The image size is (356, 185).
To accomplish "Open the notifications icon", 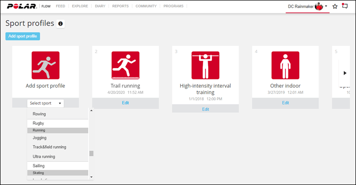I will pyautogui.click(x=345, y=6).
